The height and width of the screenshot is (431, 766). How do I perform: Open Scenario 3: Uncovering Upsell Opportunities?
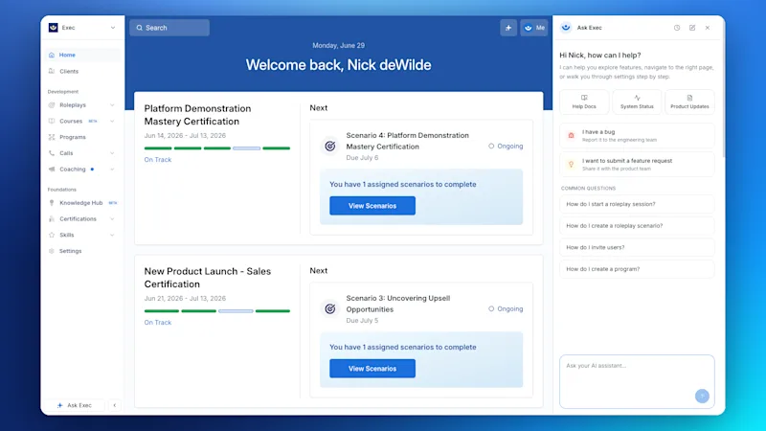[398, 304]
